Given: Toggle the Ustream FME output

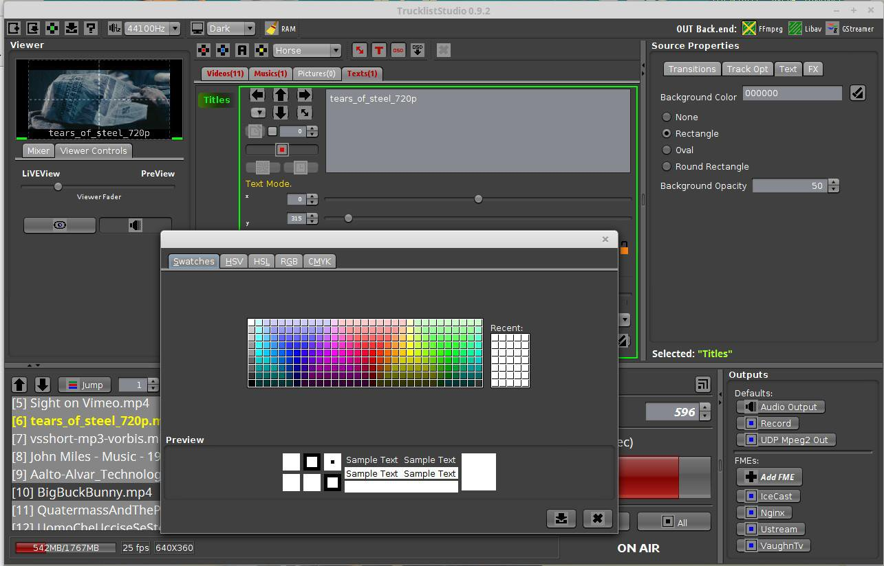Looking at the screenshot, I should coord(770,529).
